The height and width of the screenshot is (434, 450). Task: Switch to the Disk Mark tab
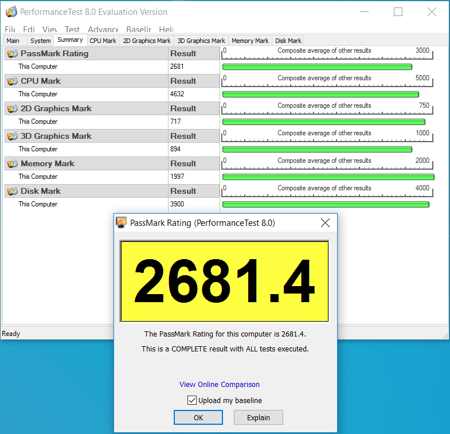(x=288, y=41)
